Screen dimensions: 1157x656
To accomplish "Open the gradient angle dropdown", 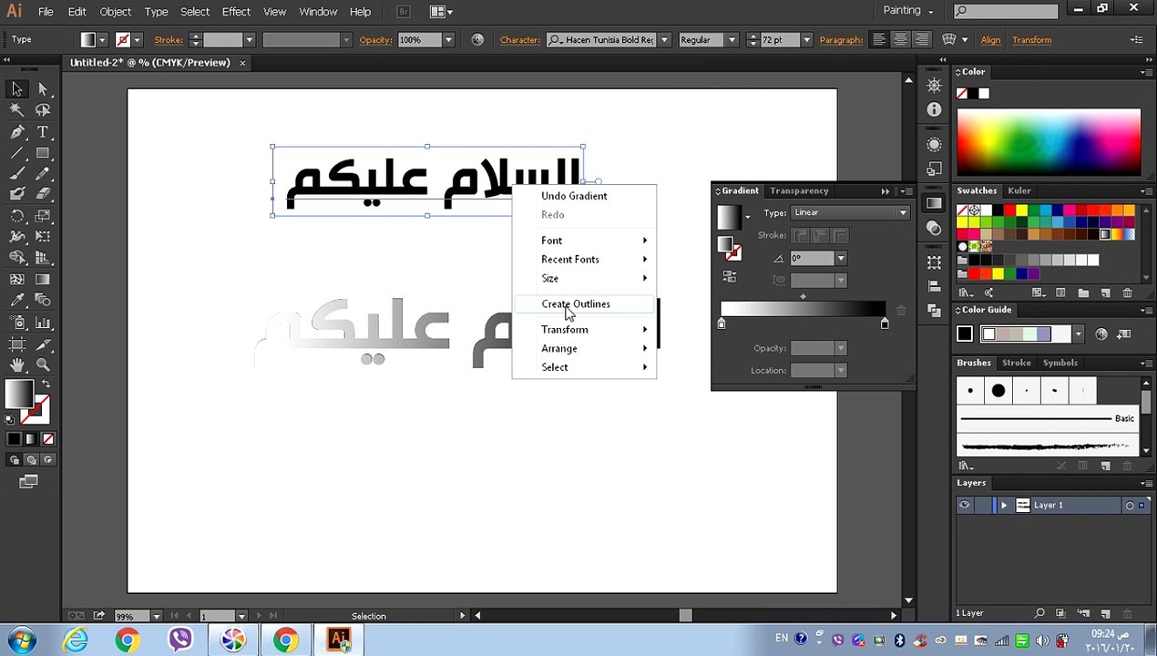I will point(841,259).
